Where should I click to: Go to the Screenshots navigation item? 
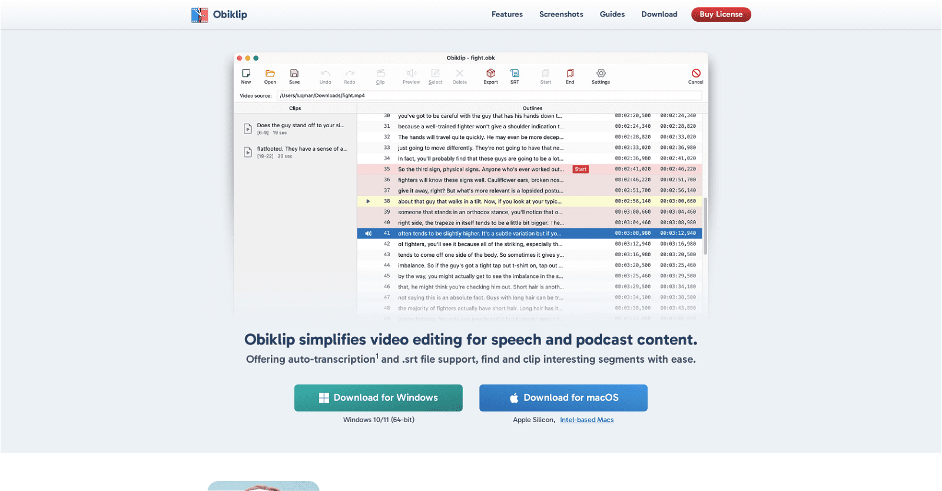pyautogui.click(x=561, y=15)
